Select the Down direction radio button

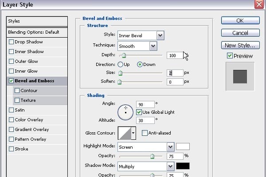140,64
